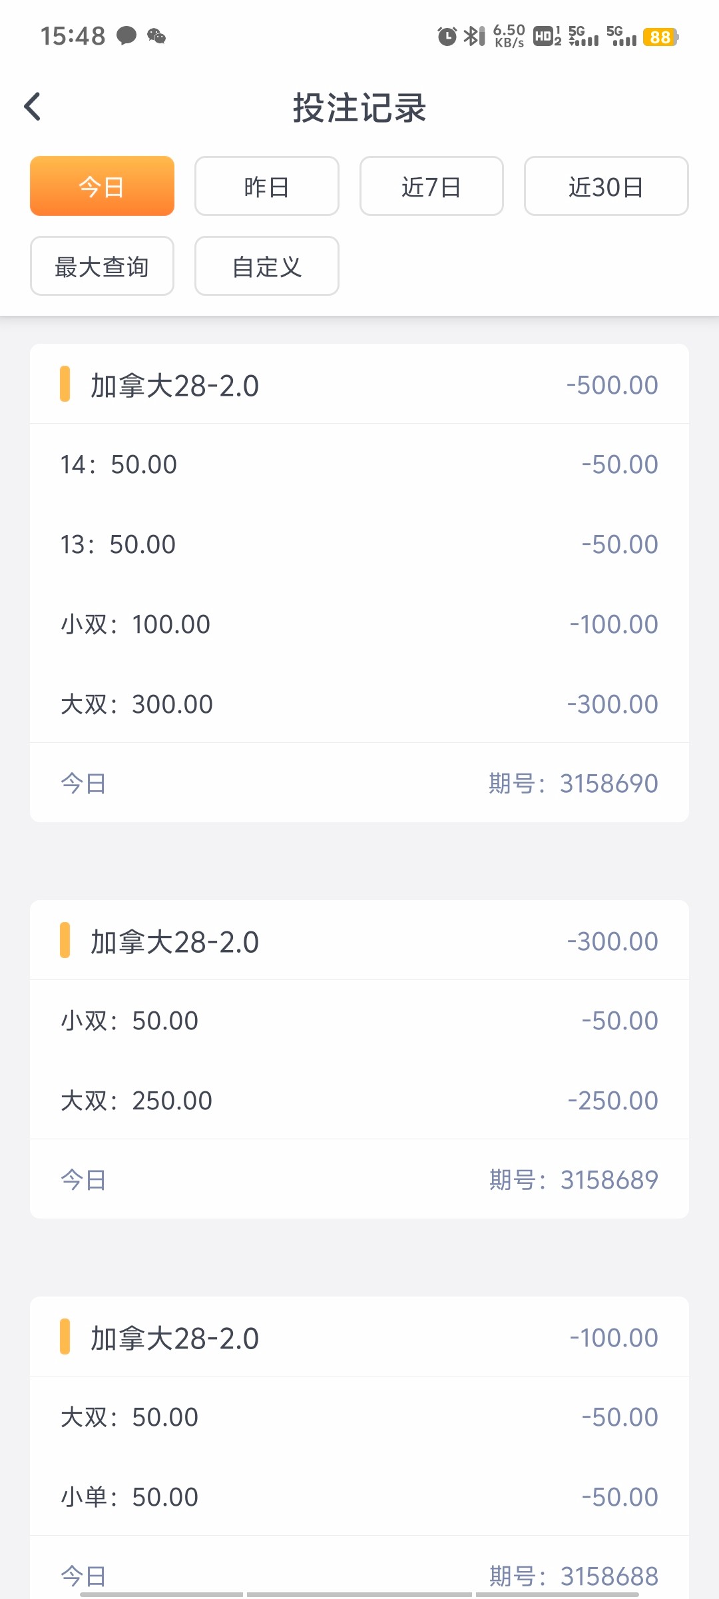Image resolution: width=719 pixels, height=1599 pixels.
Task: Tap the chat bubble notification icon
Action: click(x=126, y=35)
